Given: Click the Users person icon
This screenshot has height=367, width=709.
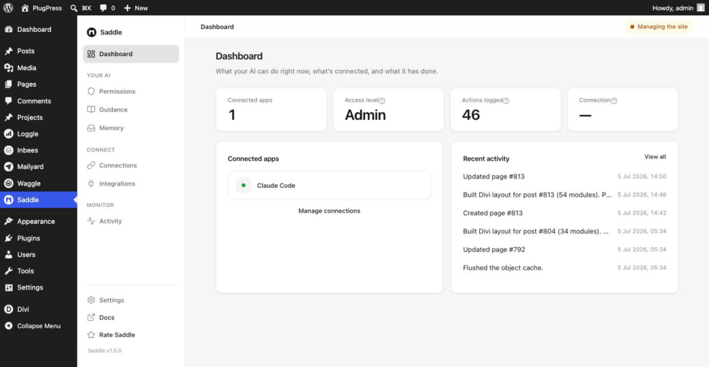Looking at the screenshot, I should point(8,254).
